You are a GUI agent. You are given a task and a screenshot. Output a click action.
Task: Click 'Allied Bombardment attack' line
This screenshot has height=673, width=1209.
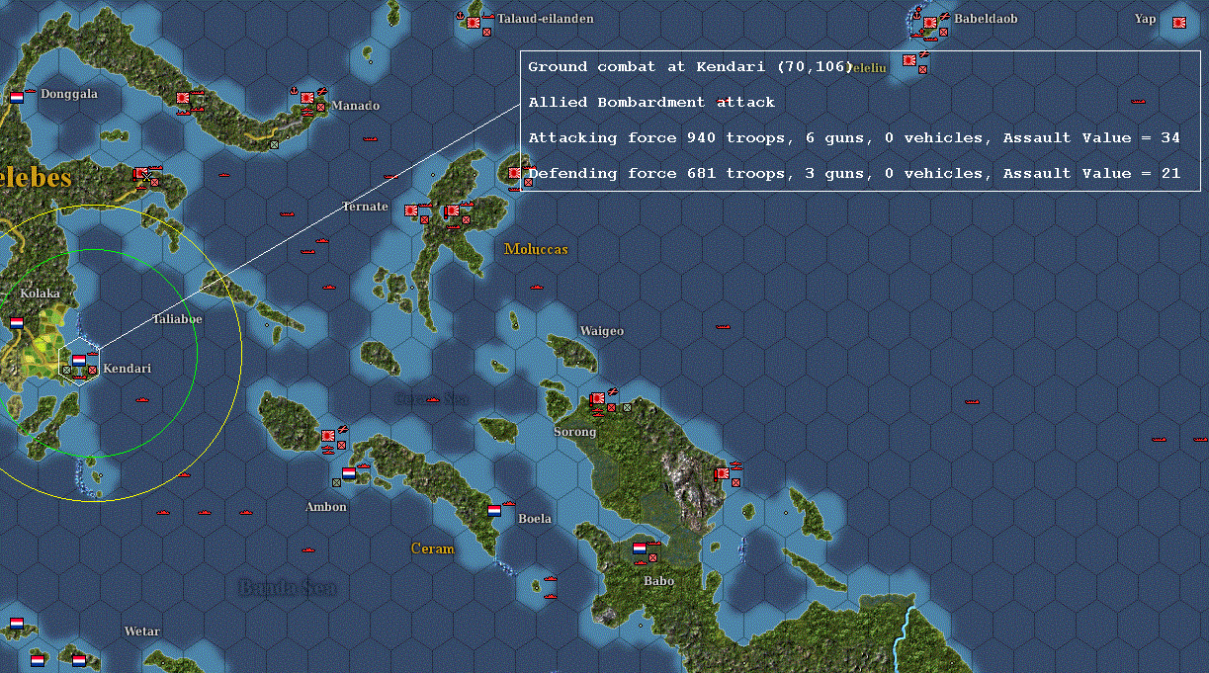[x=651, y=102]
